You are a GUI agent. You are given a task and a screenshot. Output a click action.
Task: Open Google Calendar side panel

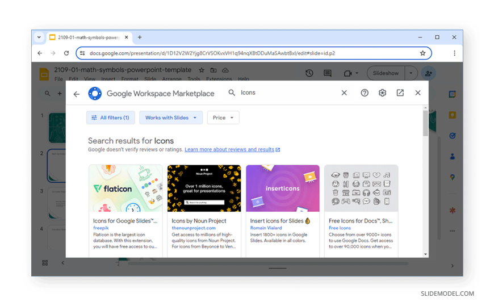tap(452, 94)
